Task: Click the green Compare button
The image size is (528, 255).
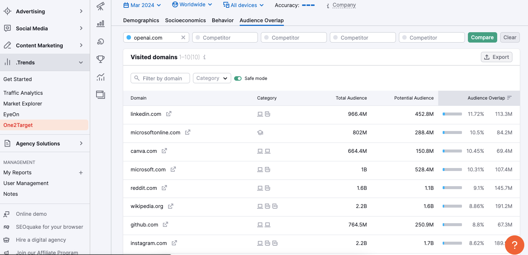Action: pyautogui.click(x=482, y=37)
